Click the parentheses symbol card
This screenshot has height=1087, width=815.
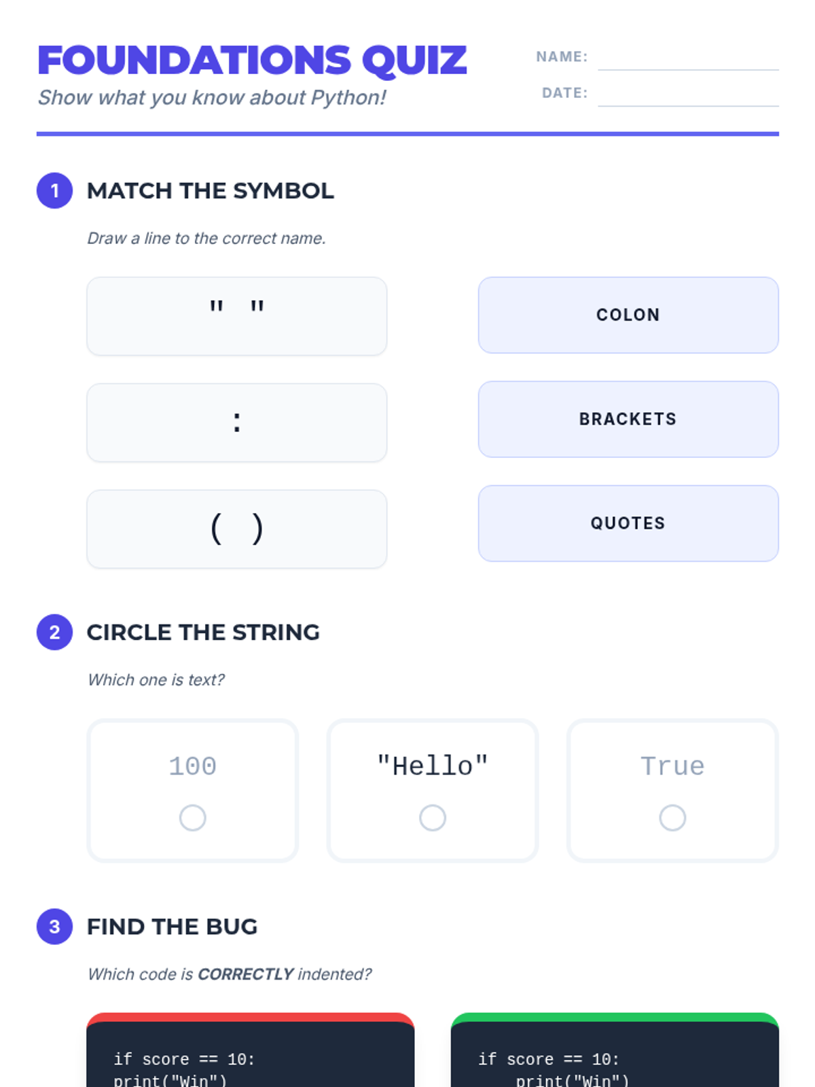[x=237, y=529]
